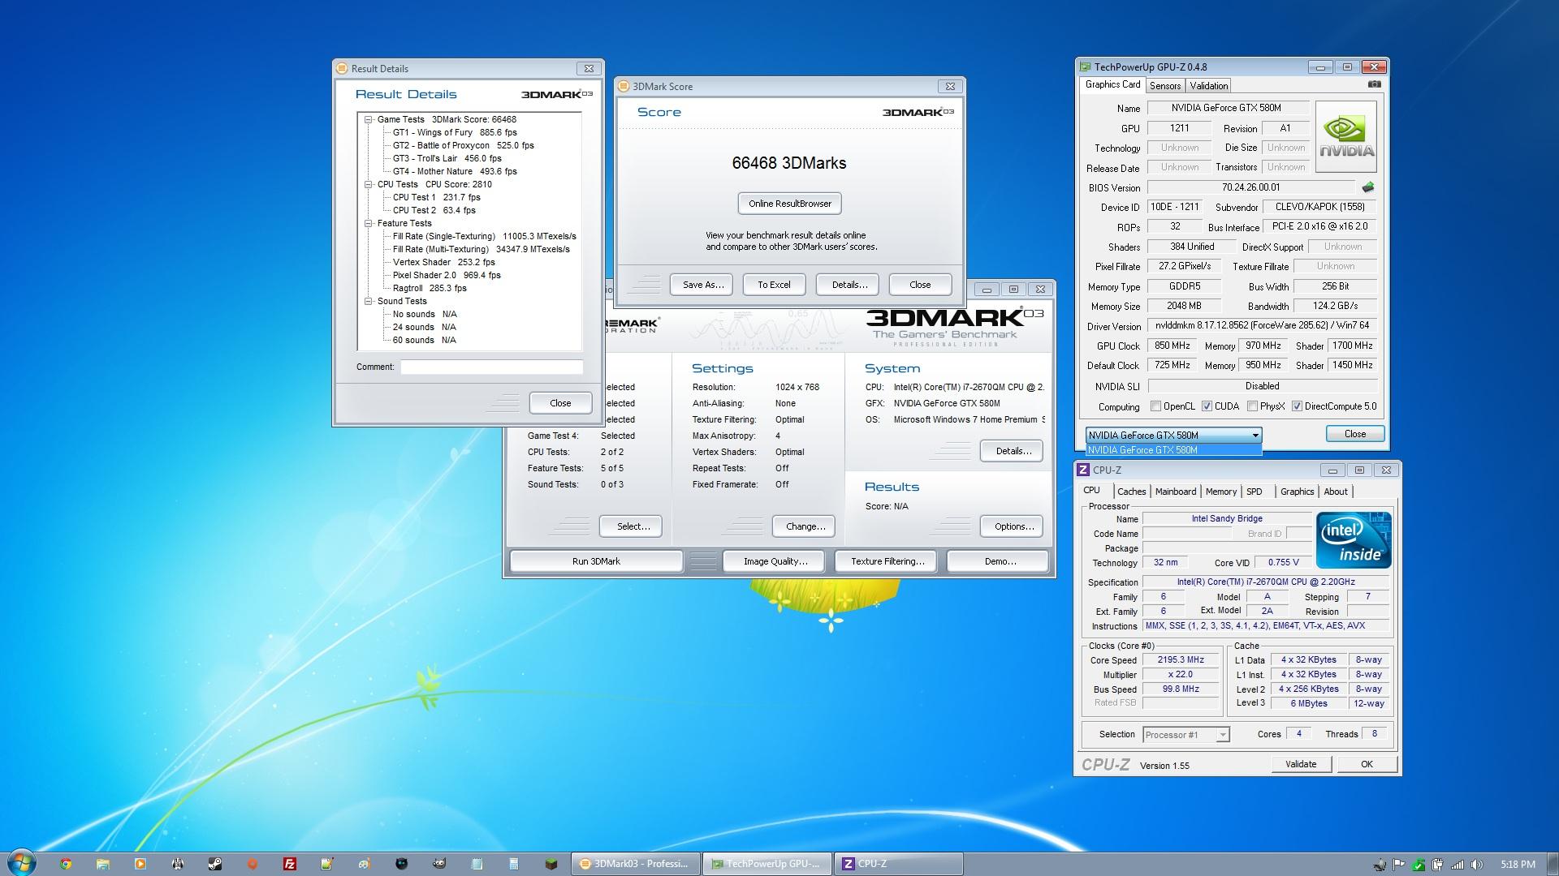Open Steam from the taskbar
This screenshot has width=1559, height=876.
coord(215,864)
